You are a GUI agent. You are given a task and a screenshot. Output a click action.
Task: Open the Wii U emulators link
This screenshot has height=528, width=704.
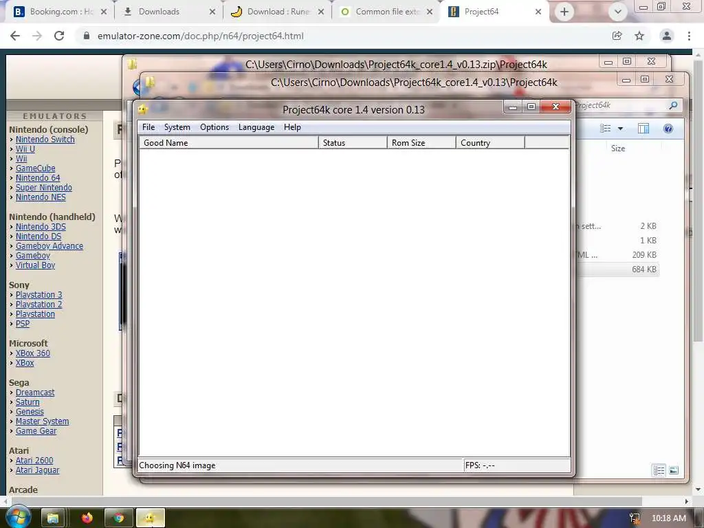click(x=25, y=149)
